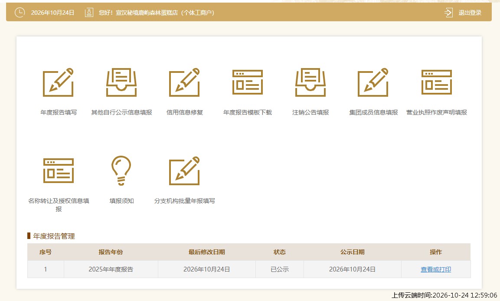The height and width of the screenshot is (301, 500).
Task: Click the 已公示 status cell
Action: [x=280, y=269]
